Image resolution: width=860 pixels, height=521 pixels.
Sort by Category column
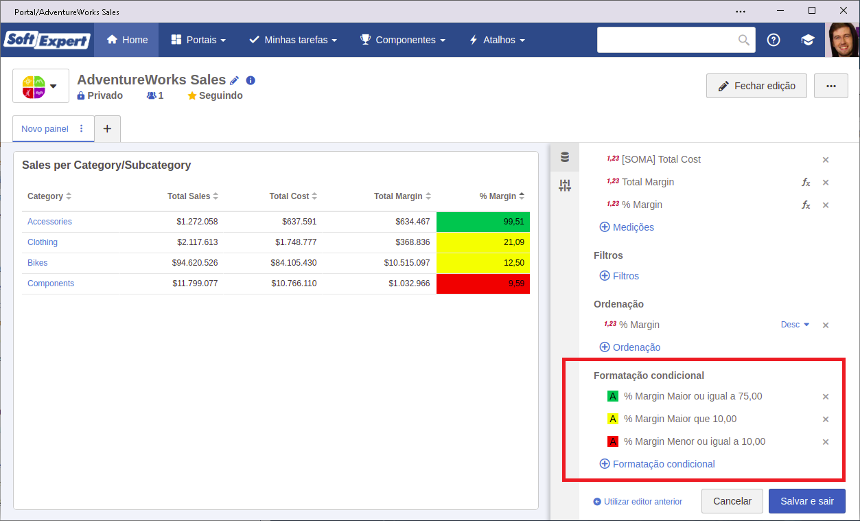tap(49, 196)
